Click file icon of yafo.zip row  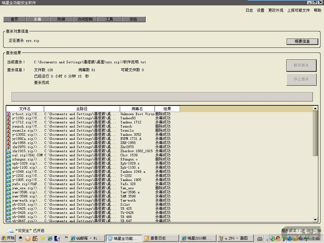pos(9,184)
